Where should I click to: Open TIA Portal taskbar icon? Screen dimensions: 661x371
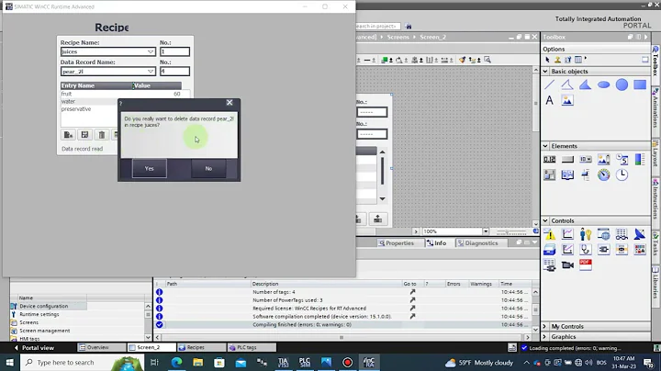pos(283,363)
